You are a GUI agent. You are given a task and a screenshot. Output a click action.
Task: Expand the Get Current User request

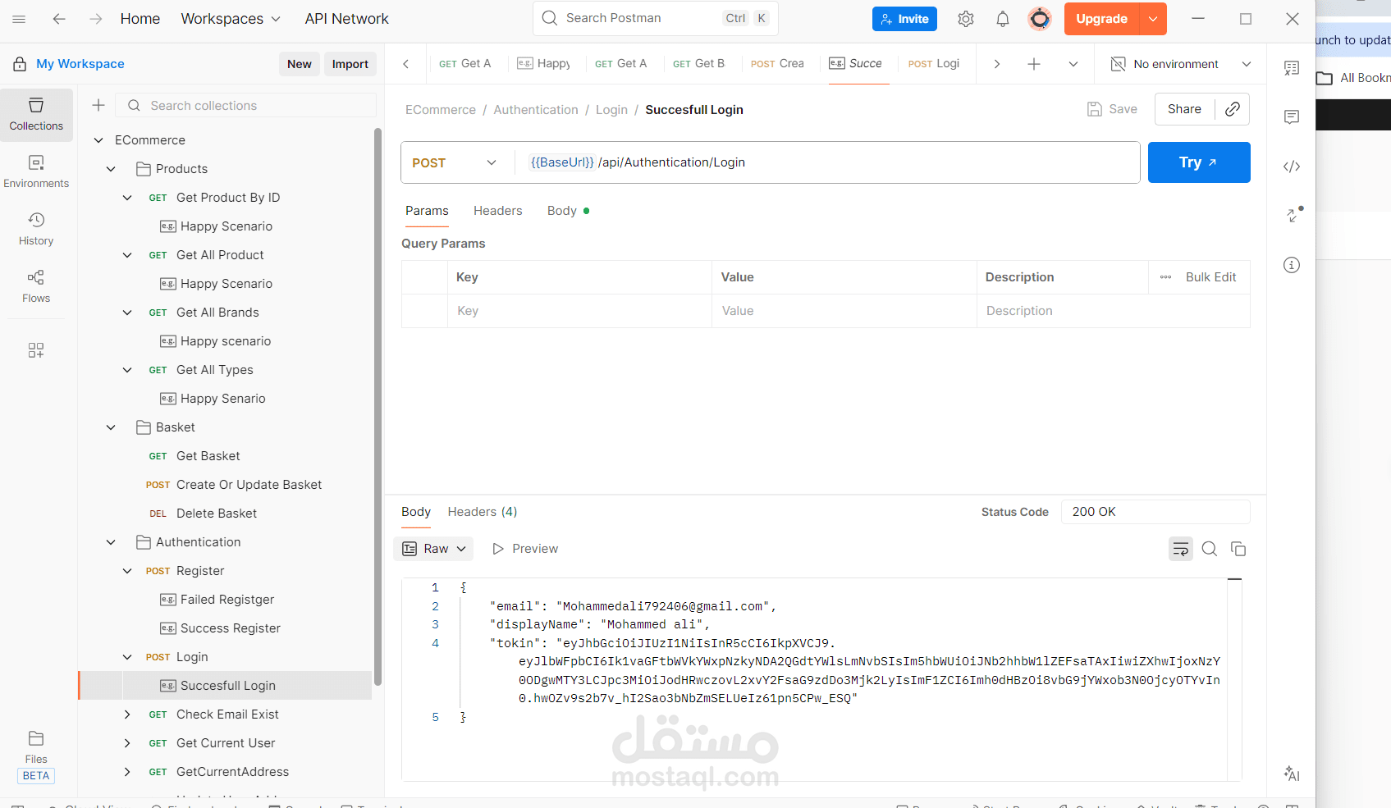[127, 743]
